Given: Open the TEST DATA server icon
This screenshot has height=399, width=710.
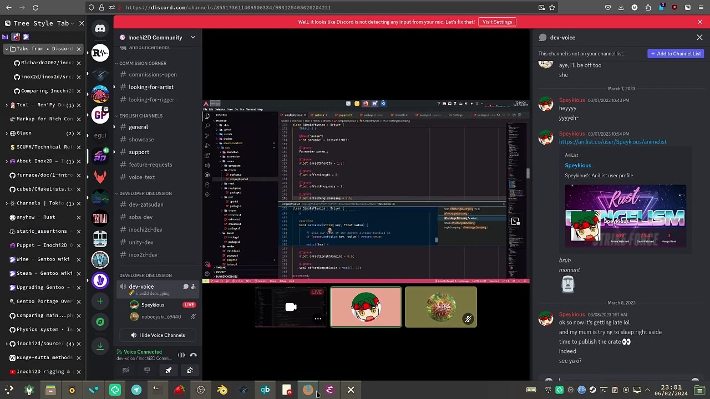Looking at the screenshot, I should tap(100, 218).
